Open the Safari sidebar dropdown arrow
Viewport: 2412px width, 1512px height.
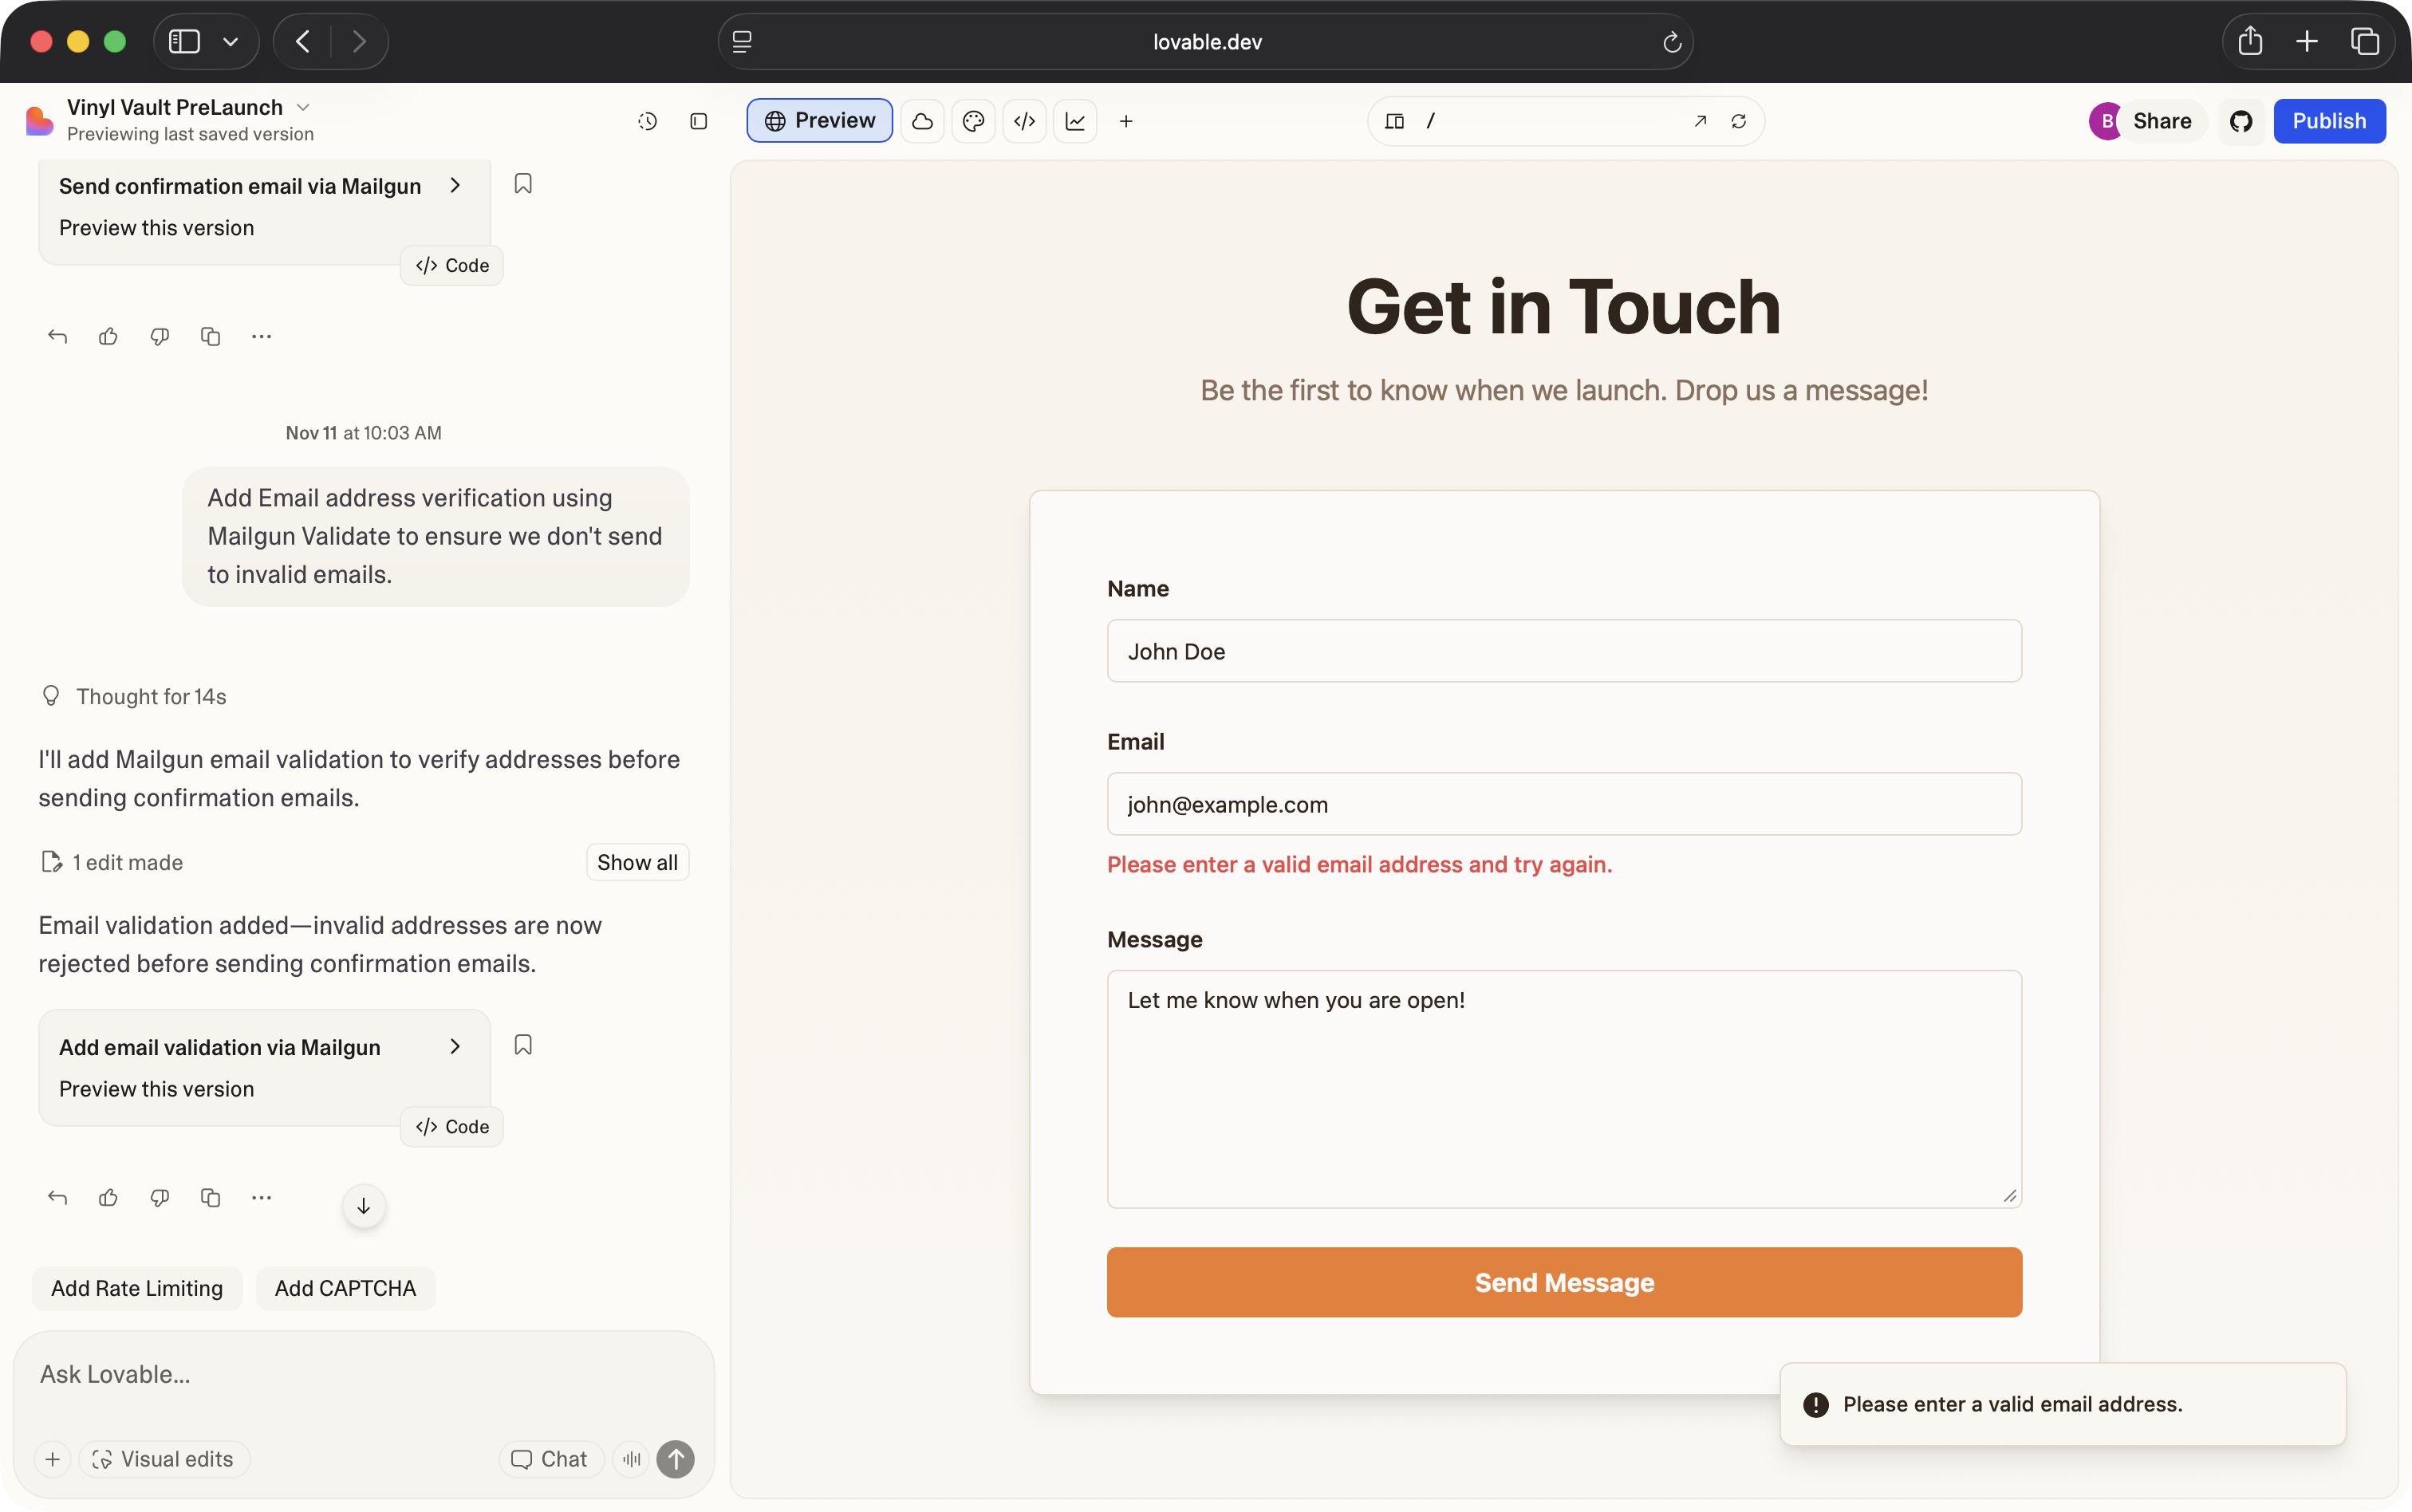click(x=231, y=42)
